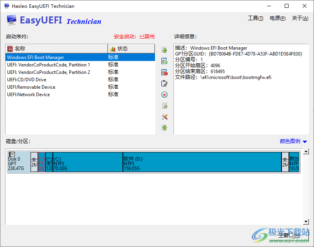Select the 128M (*:) partition block
Image resolution: width=314 pixels, height=247 pixels.
click(49, 162)
